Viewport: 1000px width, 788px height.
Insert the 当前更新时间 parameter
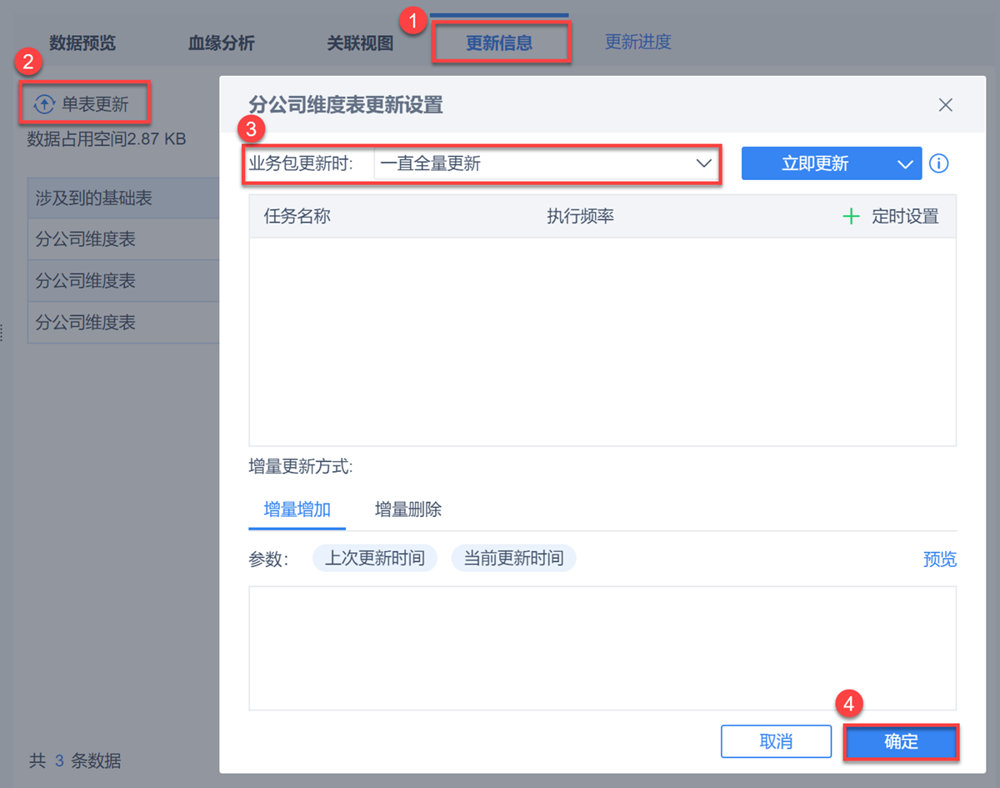(513, 559)
